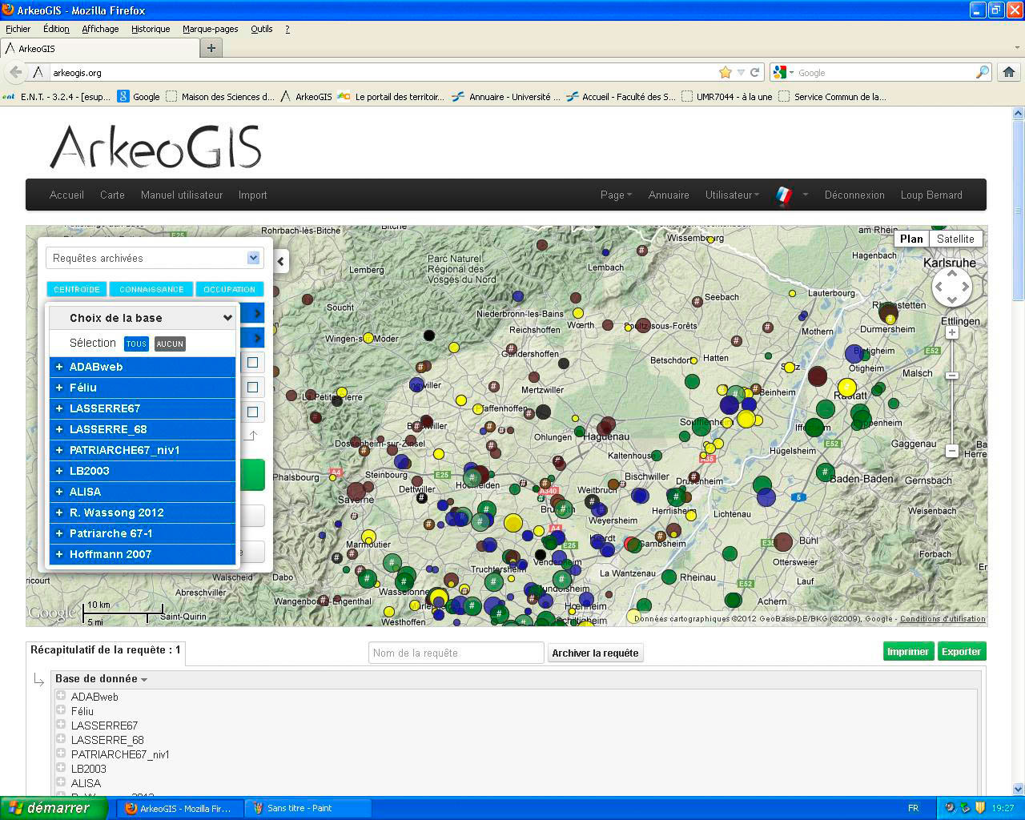The image size is (1025, 820).
Task: Click the Nom de la requête field
Action: 456,653
